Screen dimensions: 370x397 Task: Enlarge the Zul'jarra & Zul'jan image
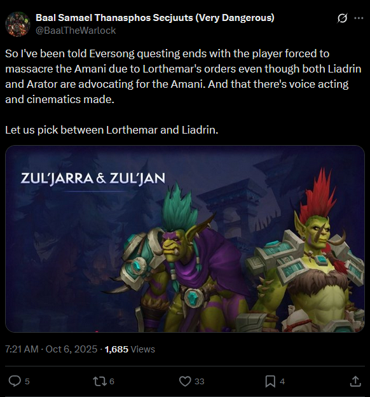click(x=185, y=239)
